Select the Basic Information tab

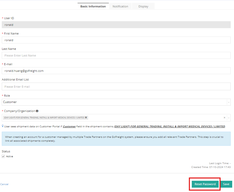[x=93, y=6]
